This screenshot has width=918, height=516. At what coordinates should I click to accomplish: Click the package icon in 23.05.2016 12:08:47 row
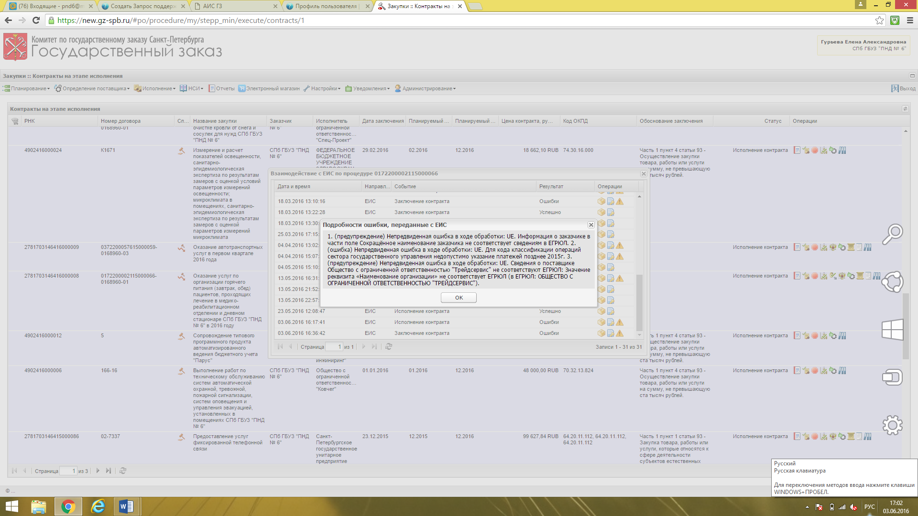pyautogui.click(x=601, y=312)
